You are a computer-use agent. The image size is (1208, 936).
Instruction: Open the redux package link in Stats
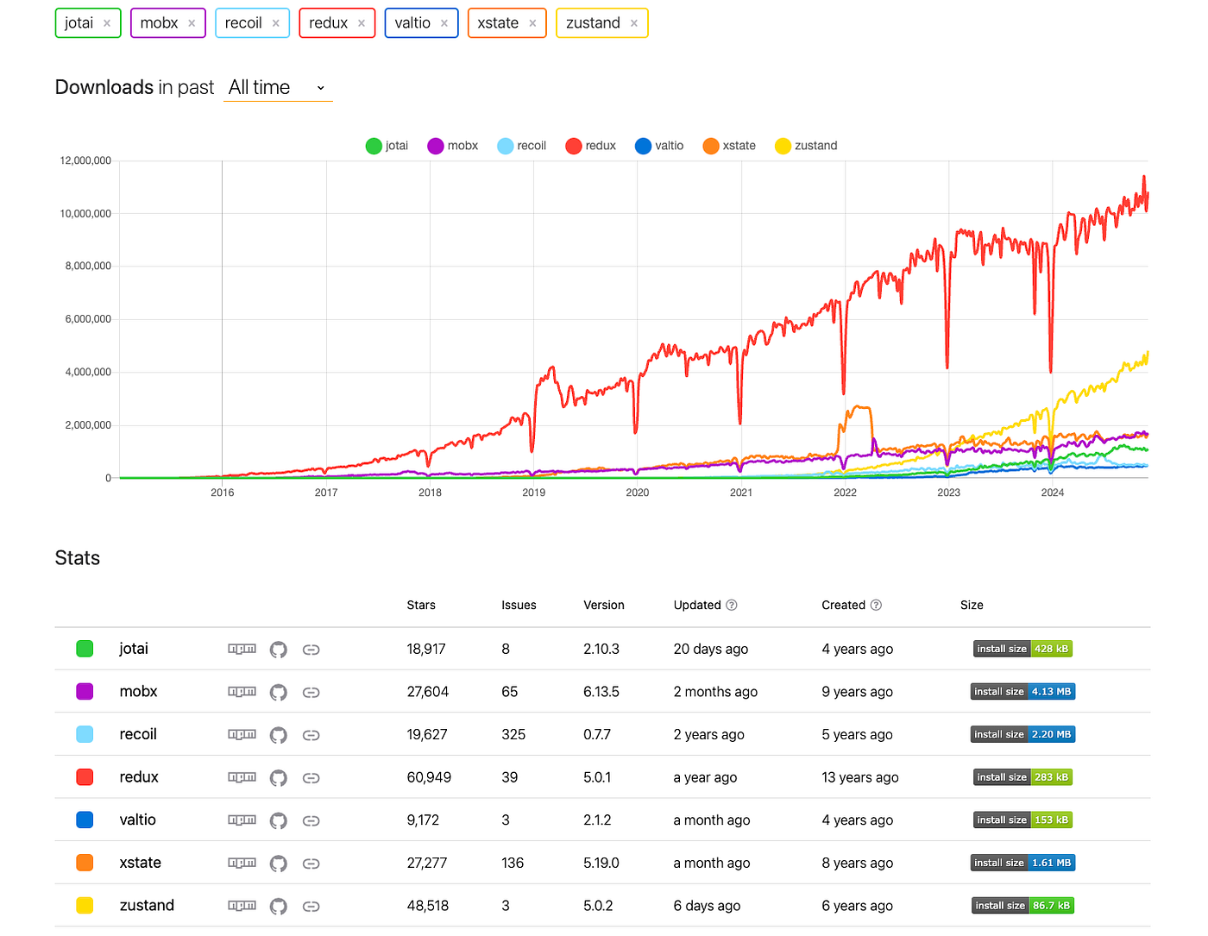click(x=139, y=777)
